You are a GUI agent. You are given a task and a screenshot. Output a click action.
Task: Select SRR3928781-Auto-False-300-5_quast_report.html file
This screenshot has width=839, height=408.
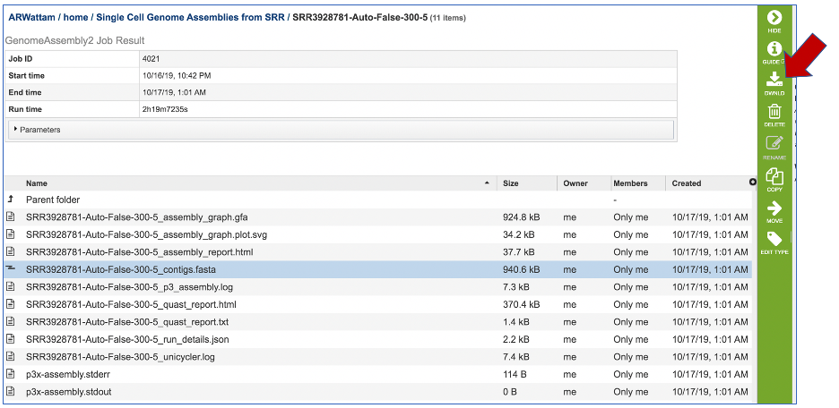click(131, 304)
